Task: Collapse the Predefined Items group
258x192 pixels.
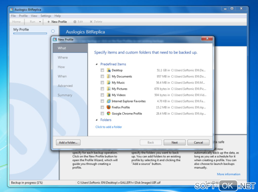Action: click(x=97, y=64)
